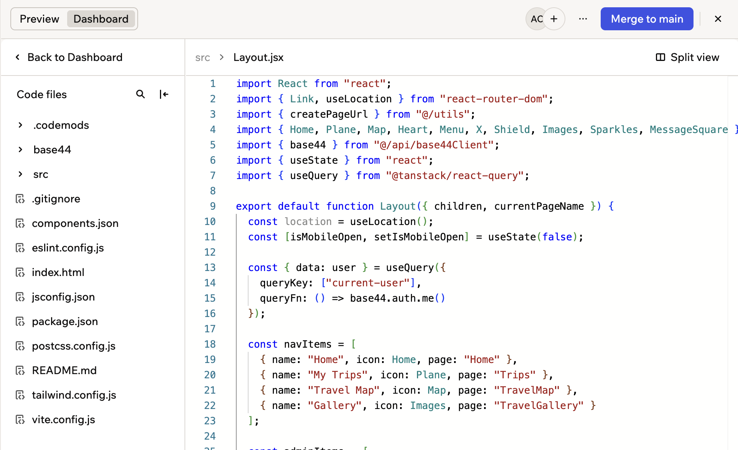
Task: Click isMobileOpen on line 11
Action: point(326,237)
